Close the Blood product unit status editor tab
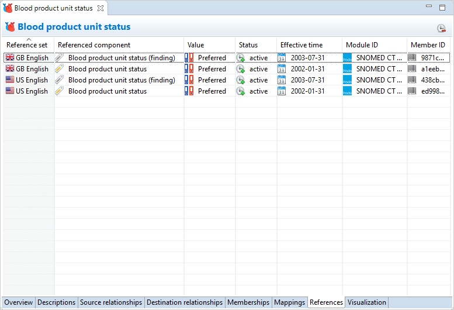 100,8
